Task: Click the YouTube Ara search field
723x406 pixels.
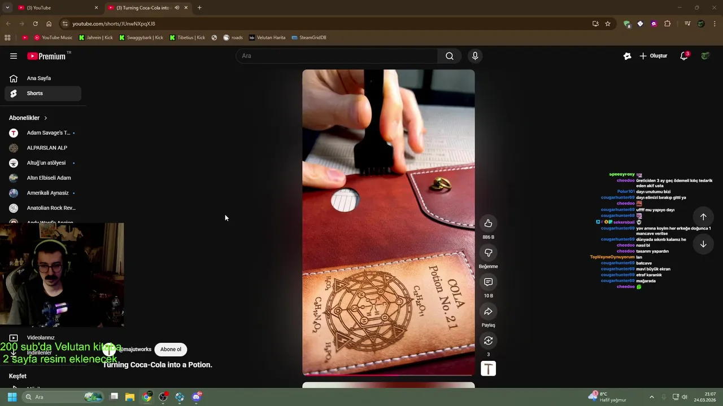Action: pos(337,56)
